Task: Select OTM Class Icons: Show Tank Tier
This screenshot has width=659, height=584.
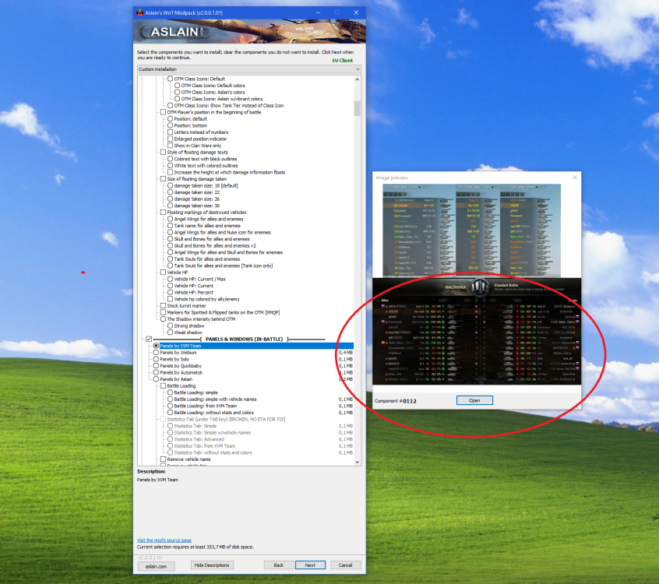Action: click(x=171, y=105)
